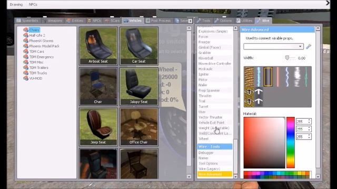Switch to the Options tab
Viewport: 337px width, 189px height.
(x=223, y=20)
